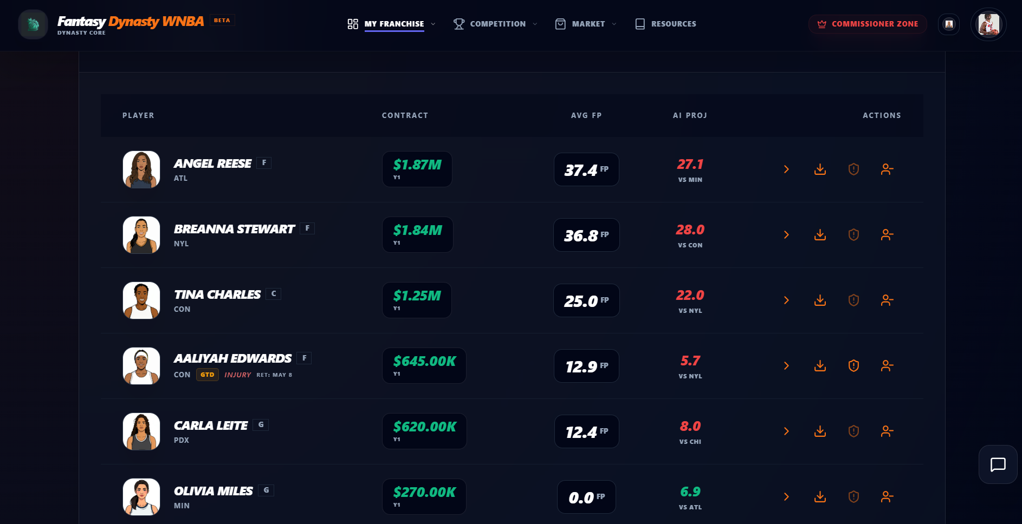
Task: Click Fantasy Dynasty WNBA home title
Action: click(131, 22)
